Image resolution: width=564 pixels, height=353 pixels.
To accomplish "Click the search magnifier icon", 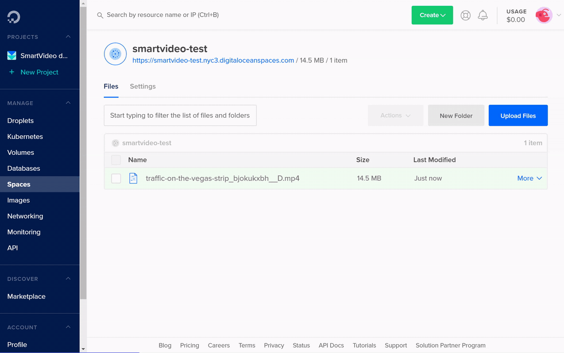I will click(100, 15).
